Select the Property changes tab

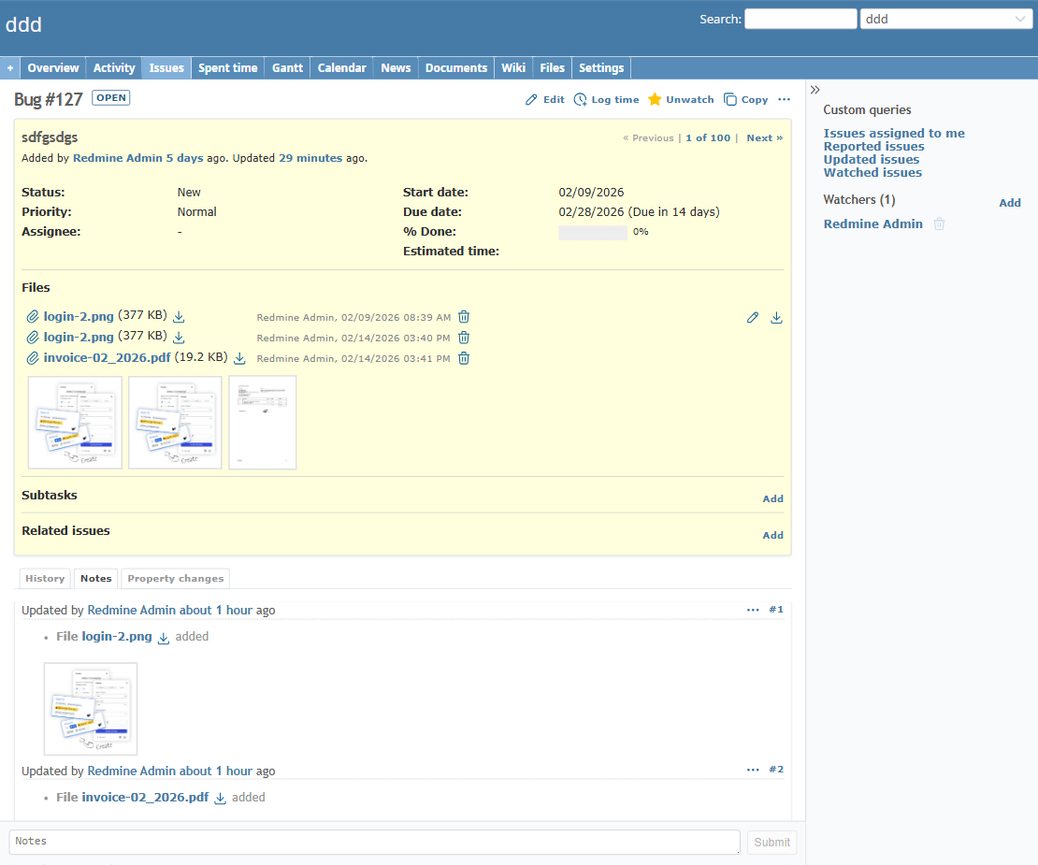click(175, 578)
